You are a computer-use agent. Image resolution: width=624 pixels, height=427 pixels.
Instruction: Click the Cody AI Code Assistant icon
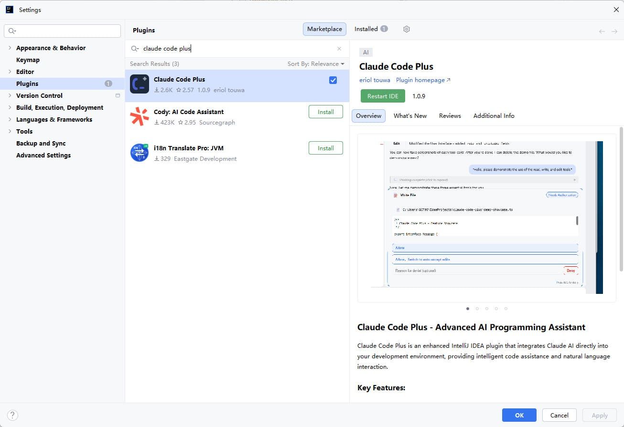[140, 117]
